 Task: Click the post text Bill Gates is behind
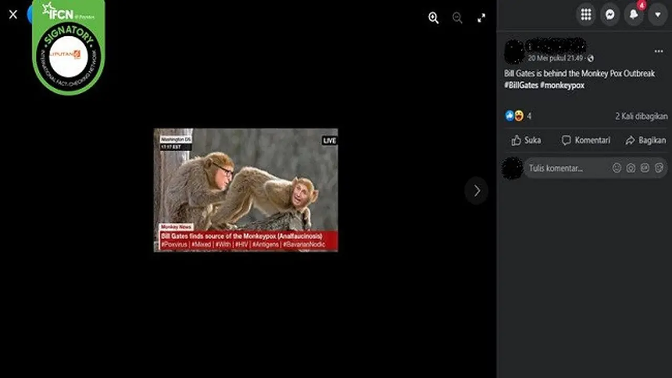tap(580, 73)
